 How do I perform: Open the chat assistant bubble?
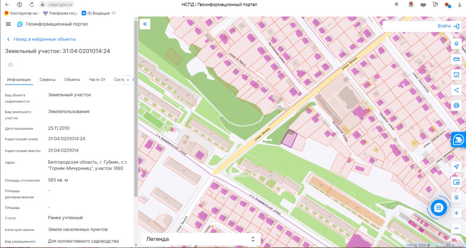[439, 208]
